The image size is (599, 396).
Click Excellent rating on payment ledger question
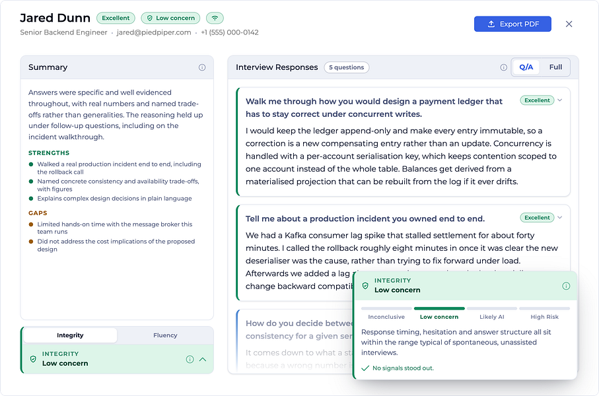click(537, 100)
